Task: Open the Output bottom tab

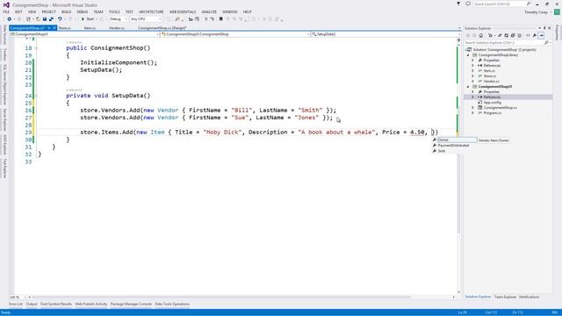Action: click(32, 305)
